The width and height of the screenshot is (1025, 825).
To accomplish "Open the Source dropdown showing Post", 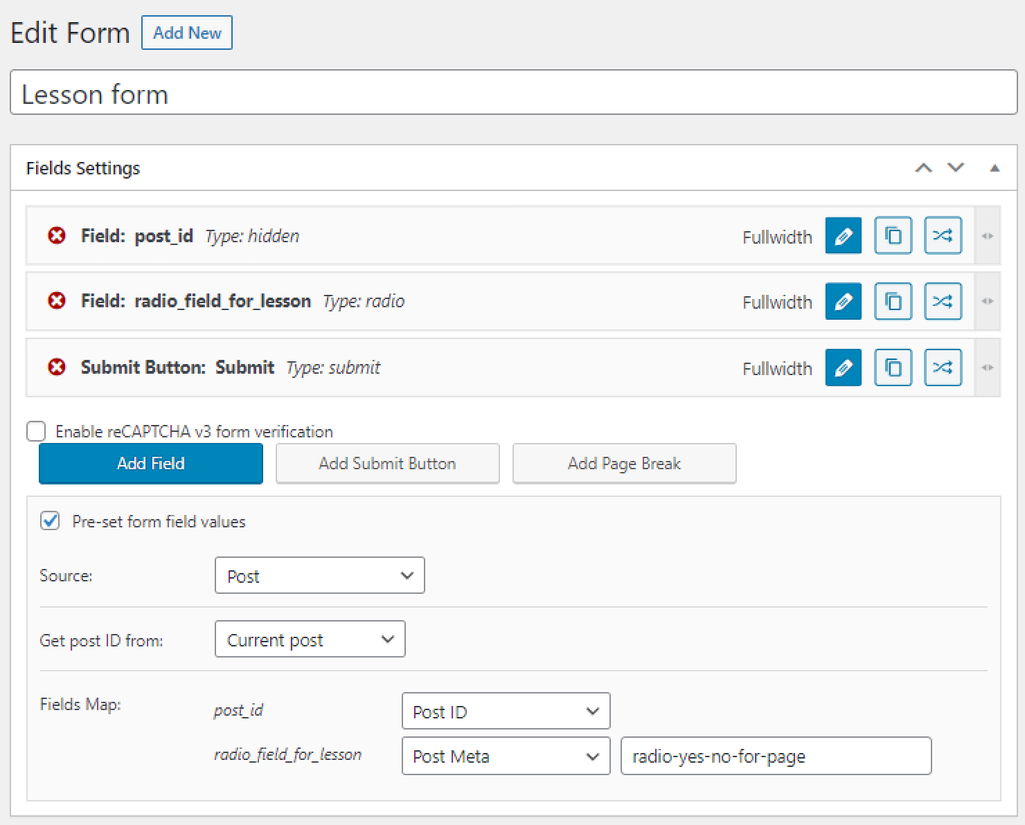I will (319, 576).
